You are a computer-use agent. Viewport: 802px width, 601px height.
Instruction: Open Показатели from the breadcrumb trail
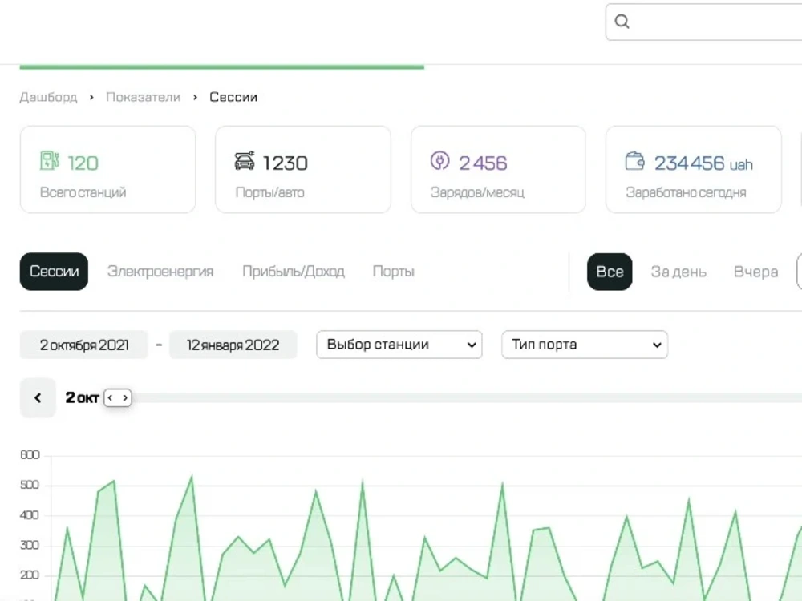pyautogui.click(x=142, y=97)
